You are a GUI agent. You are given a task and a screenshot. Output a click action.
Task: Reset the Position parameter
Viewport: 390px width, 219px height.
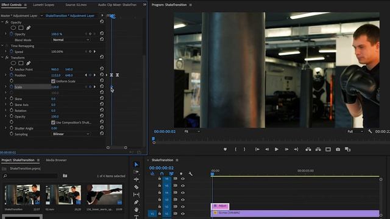102,74
